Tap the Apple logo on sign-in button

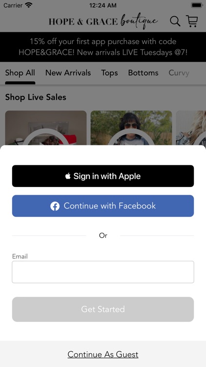click(68, 176)
